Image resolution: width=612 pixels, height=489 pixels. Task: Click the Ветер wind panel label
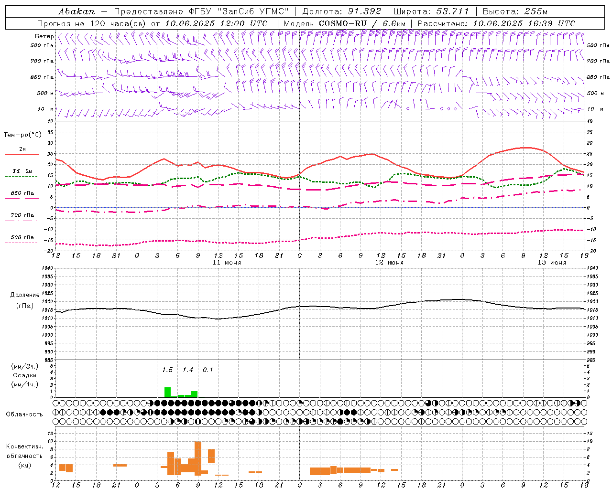[44, 36]
